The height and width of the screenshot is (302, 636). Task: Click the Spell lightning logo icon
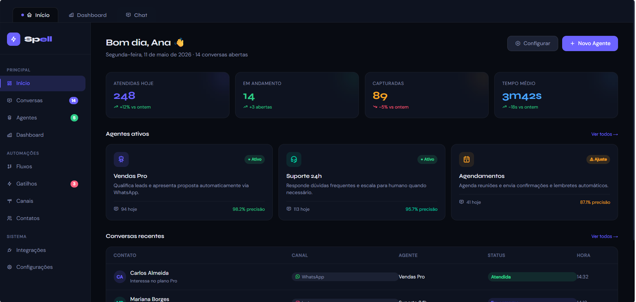click(14, 39)
